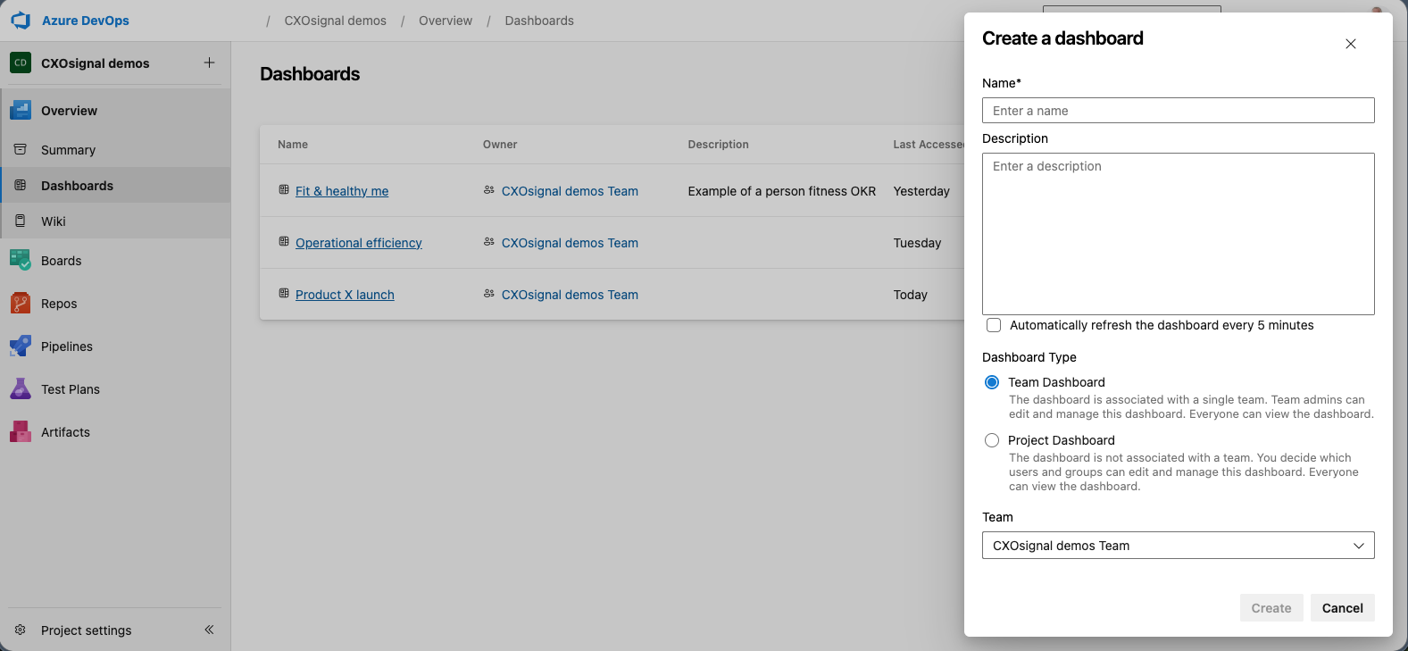Click 'Example of a person fitness OKR' description
The image size is (1408, 651).
pos(782,191)
